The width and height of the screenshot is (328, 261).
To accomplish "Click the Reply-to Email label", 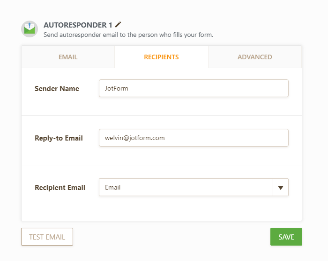I will (59, 138).
